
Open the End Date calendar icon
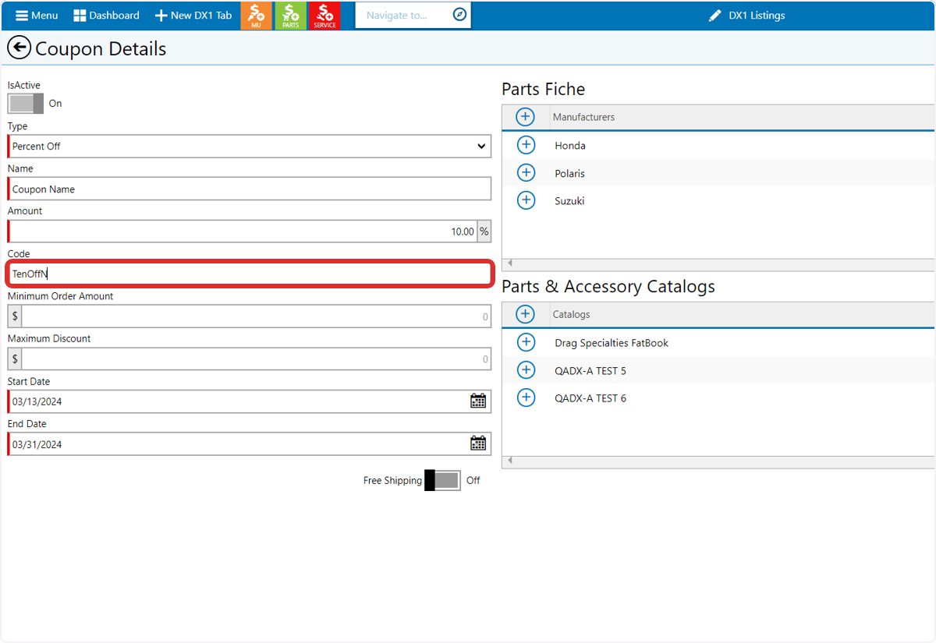pos(478,443)
